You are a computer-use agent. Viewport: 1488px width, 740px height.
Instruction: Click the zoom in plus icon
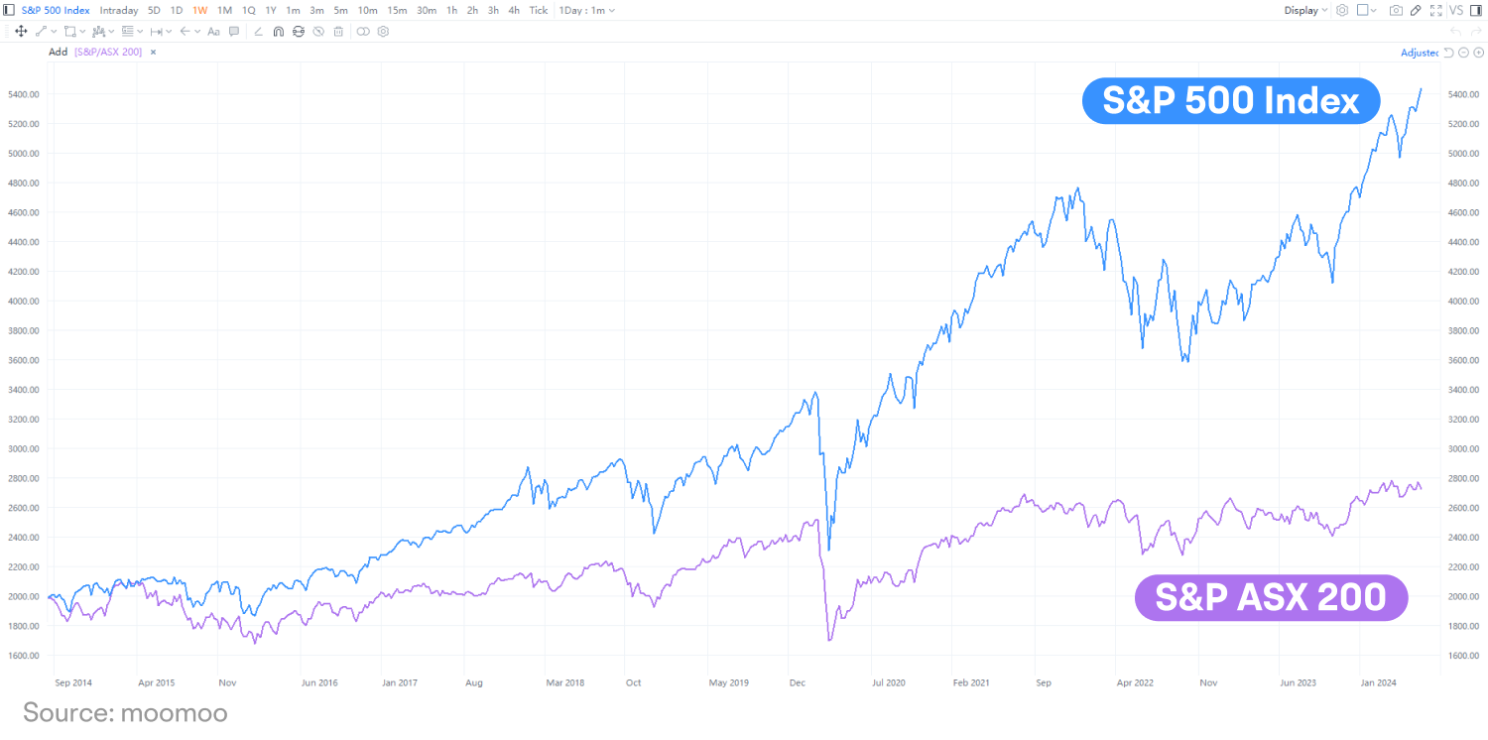pos(1478,52)
